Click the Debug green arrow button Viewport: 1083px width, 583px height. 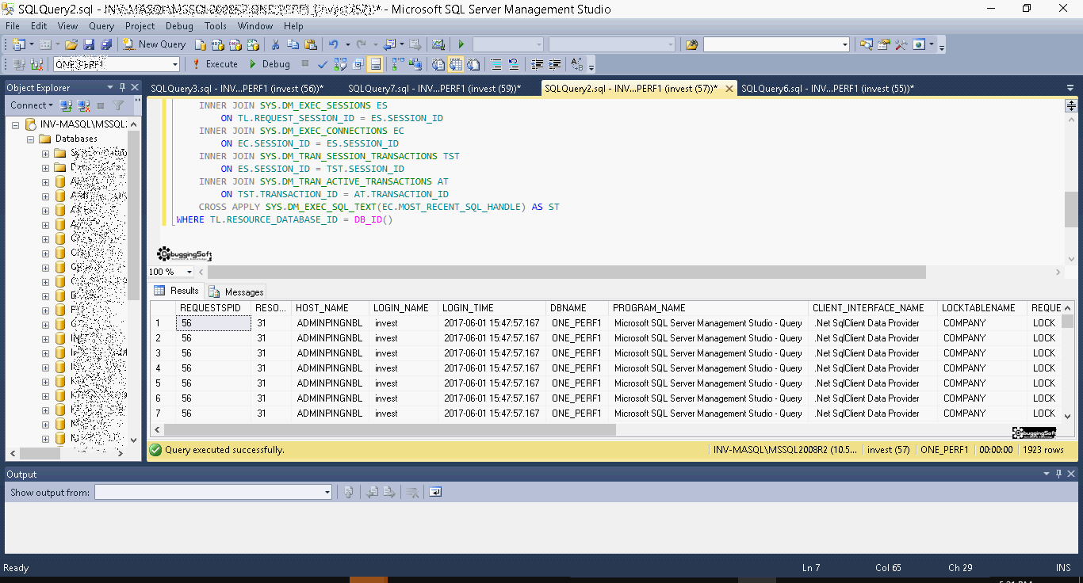[270, 64]
